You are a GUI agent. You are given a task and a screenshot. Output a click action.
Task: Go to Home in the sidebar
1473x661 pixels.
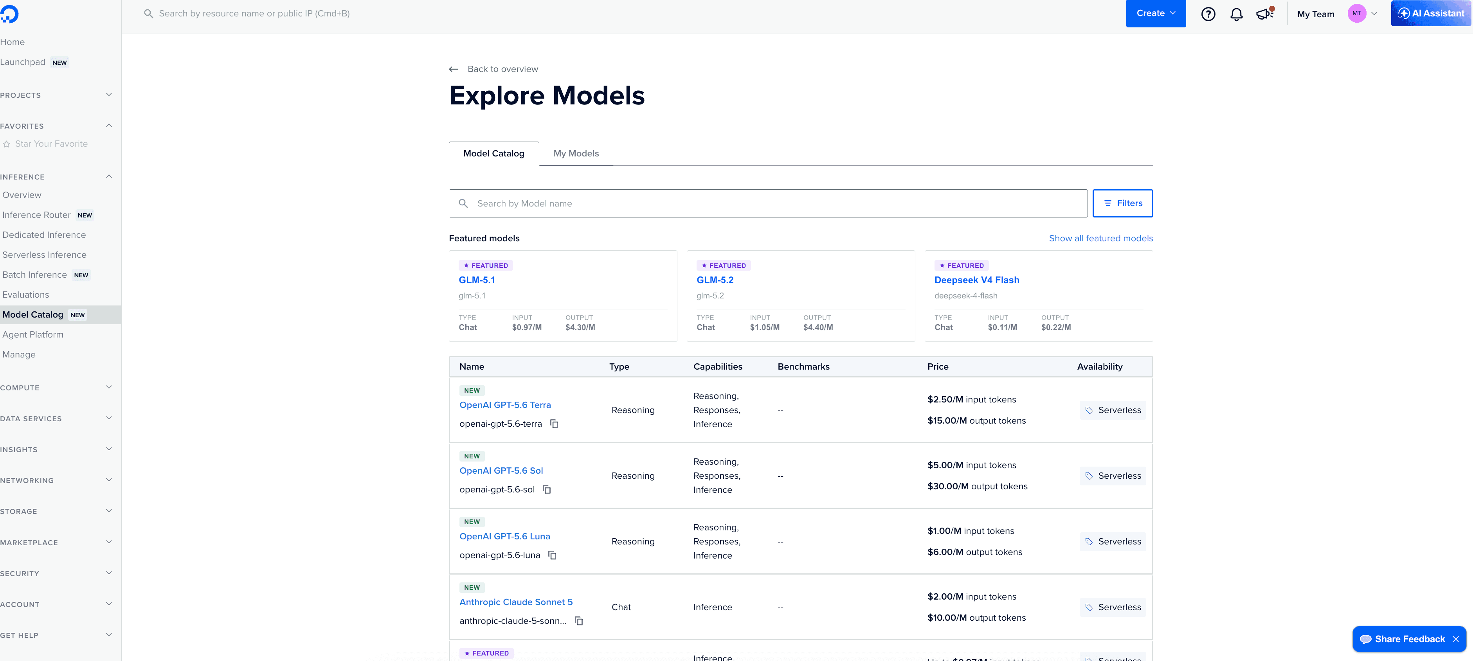coord(13,42)
